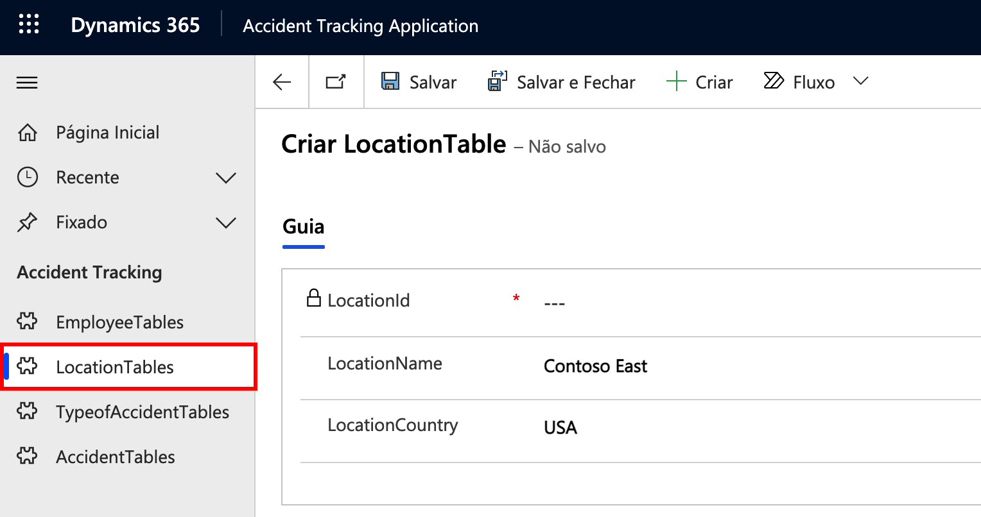This screenshot has height=517, width=981.
Task: Click the Salvar floppy disk icon
Action: pos(390,81)
